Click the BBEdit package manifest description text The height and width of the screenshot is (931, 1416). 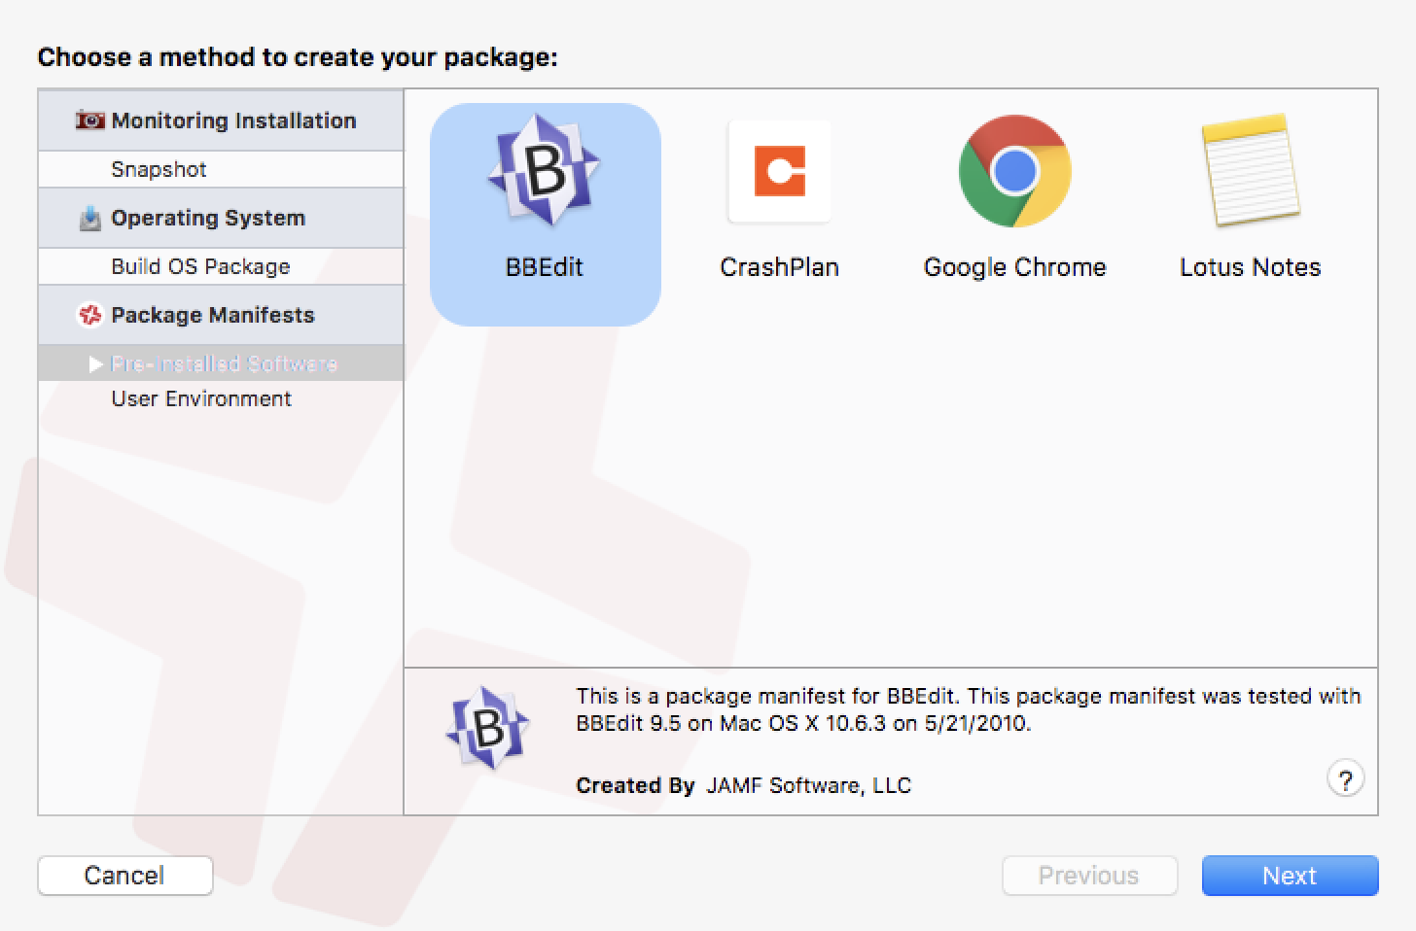968,709
